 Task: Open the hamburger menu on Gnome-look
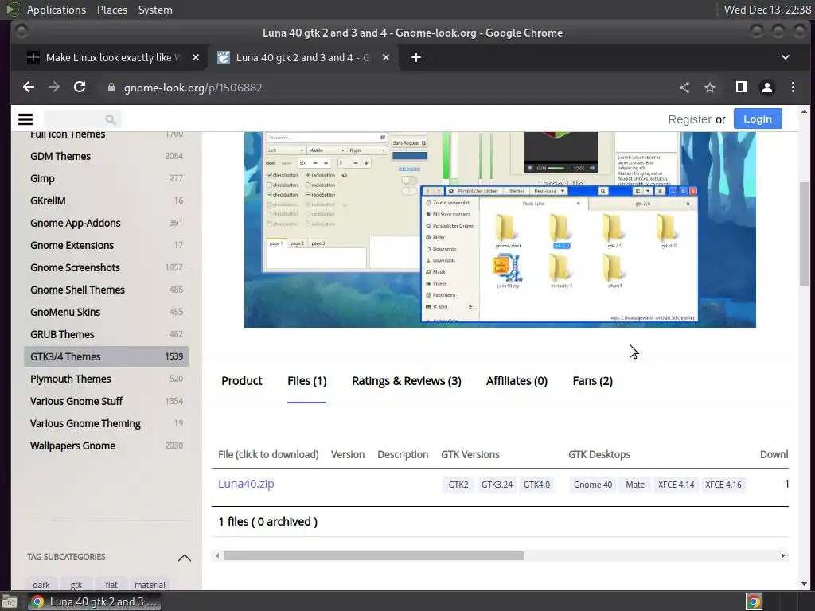25,119
